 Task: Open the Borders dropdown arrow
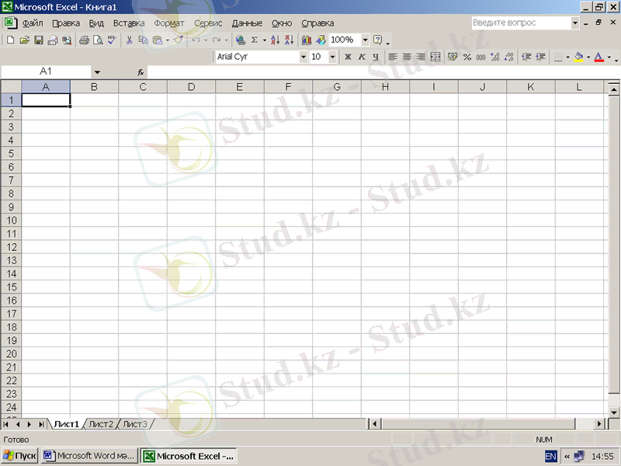(x=567, y=57)
